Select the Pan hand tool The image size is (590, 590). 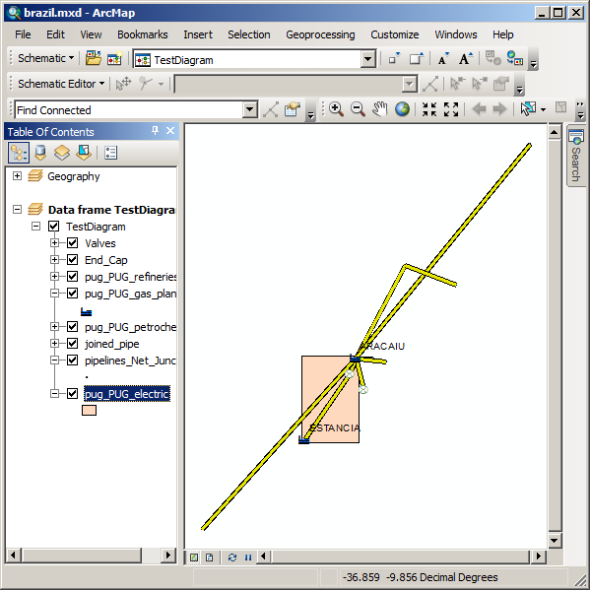coord(379,109)
